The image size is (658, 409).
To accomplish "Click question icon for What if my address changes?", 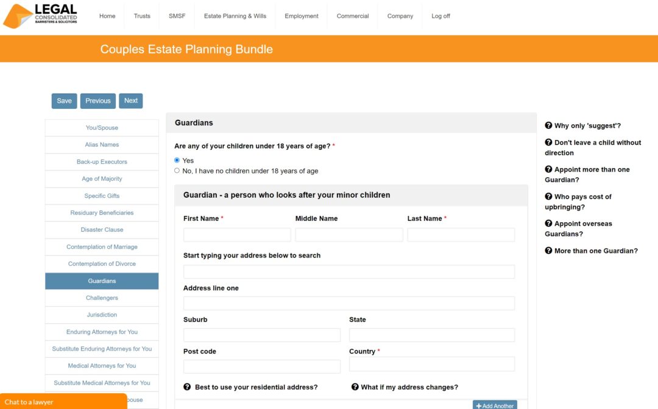I will 355,387.
